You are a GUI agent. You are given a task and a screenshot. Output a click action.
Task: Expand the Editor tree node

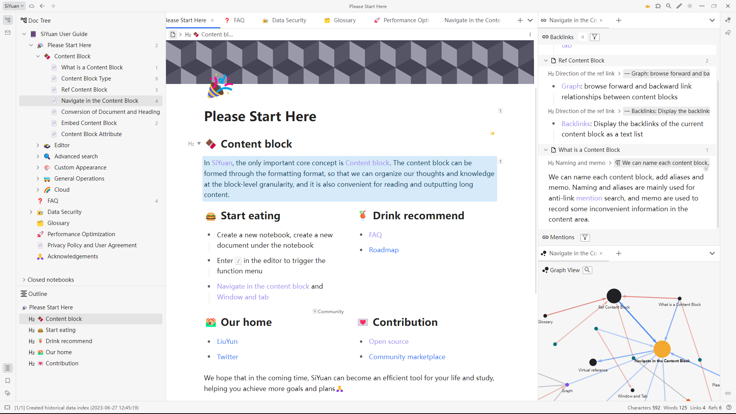(38, 145)
